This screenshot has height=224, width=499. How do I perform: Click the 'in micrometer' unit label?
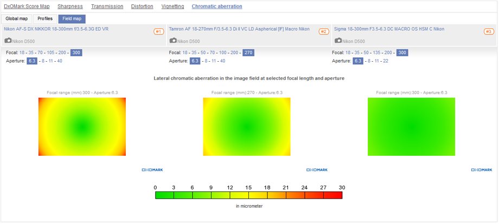click(249, 206)
